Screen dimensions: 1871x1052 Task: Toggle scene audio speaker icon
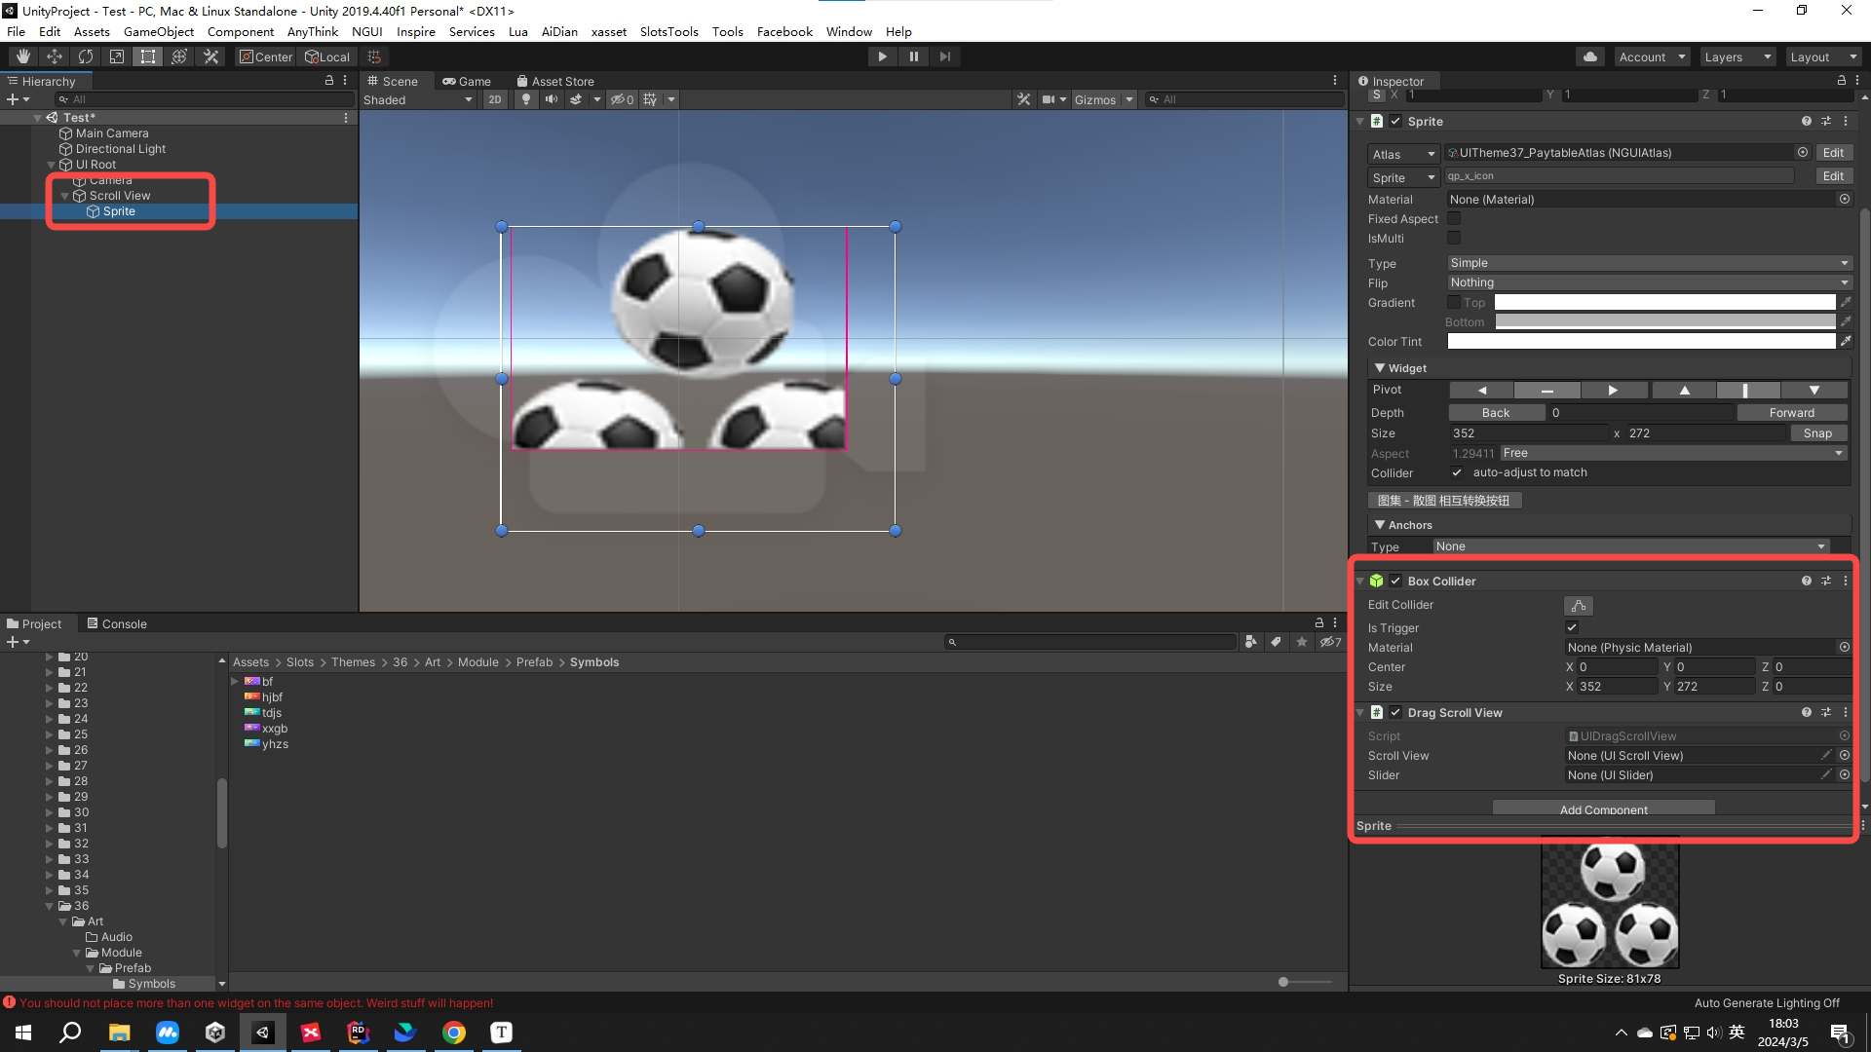pos(552,99)
